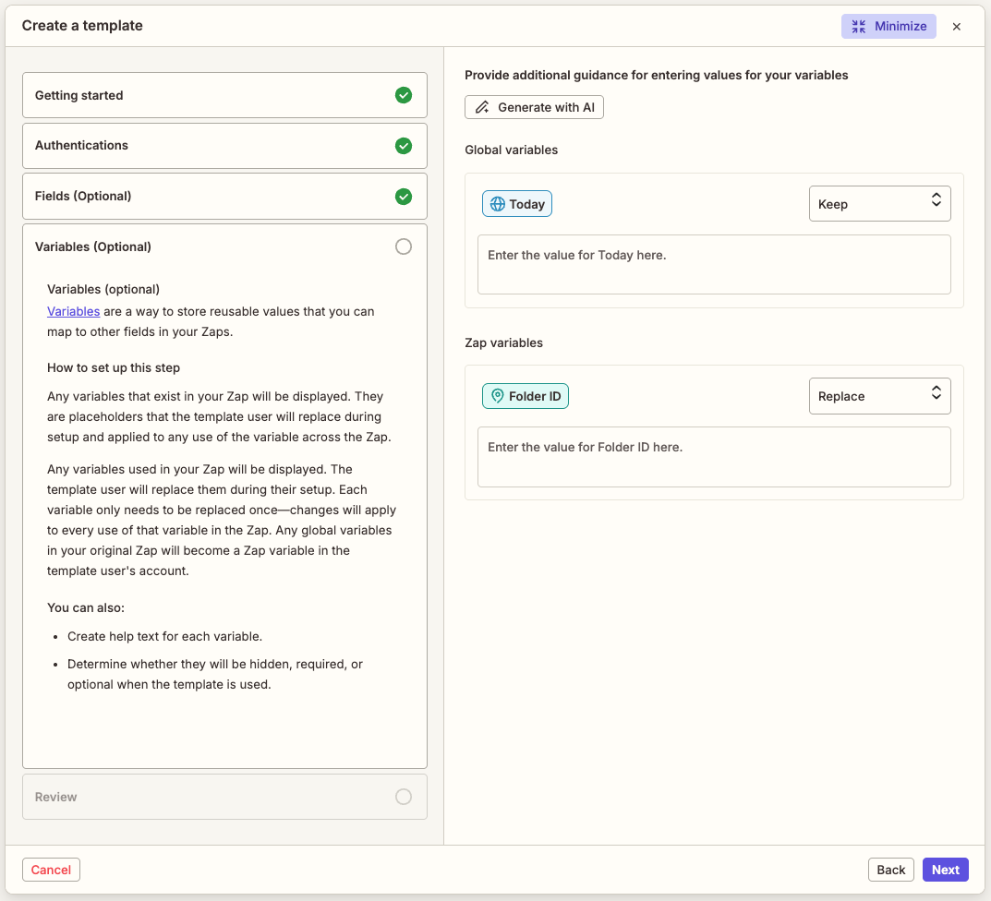Open the Variables help link
Viewport: 991px width, 901px height.
pyautogui.click(x=73, y=311)
